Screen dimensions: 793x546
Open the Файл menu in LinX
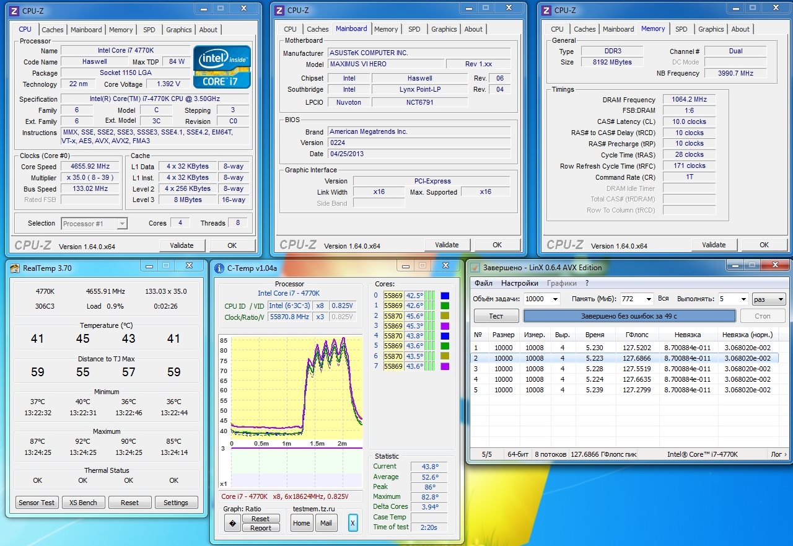(483, 283)
